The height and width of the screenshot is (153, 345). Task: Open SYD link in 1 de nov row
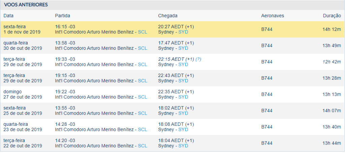(183, 32)
